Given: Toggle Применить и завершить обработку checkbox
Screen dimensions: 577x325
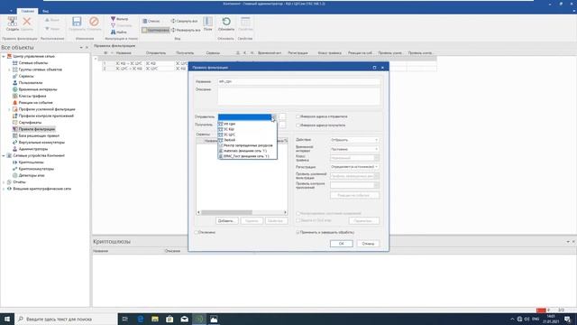Looking at the screenshot, I should 298,232.
